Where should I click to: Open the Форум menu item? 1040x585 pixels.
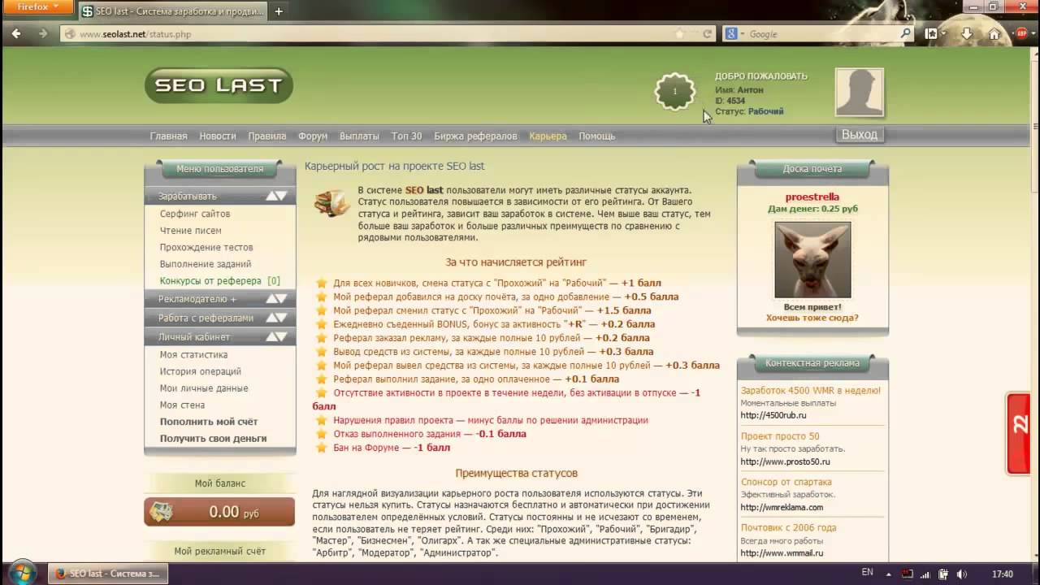tap(313, 136)
